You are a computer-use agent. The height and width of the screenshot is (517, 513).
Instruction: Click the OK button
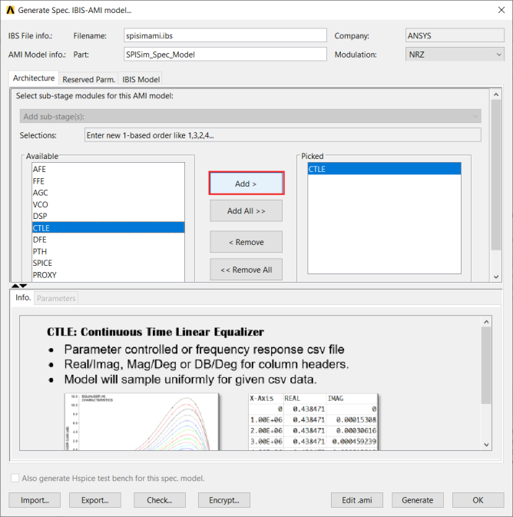pos(478,500)
